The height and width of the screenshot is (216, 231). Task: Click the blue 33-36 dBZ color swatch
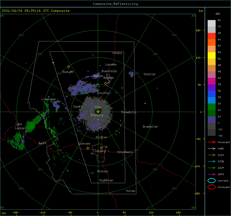[x=211, y=94]
